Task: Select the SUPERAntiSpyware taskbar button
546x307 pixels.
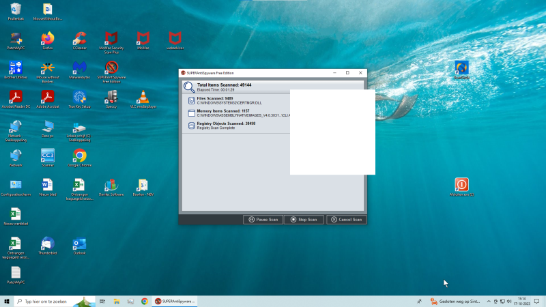Action: coord(175,301)
